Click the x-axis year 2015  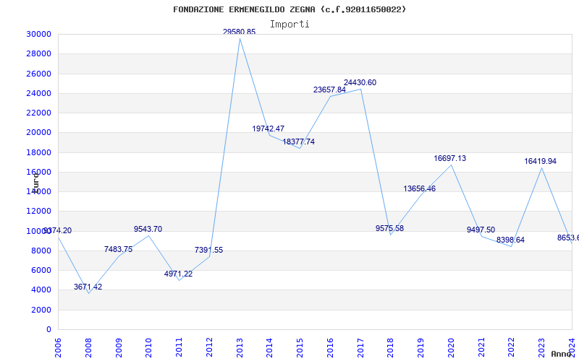(300, 348)
